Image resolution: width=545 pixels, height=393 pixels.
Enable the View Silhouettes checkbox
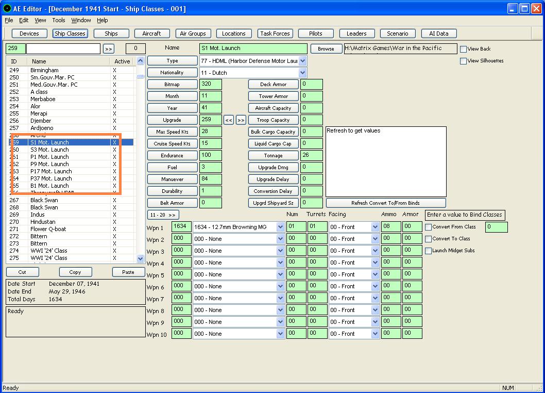click(463, 61)
